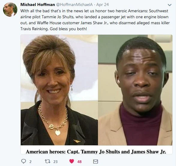Image resolution: width=176 pixels, height=166 pixels.
Task: Click the gold wings pin in left photo
Action: click(77, 141)
